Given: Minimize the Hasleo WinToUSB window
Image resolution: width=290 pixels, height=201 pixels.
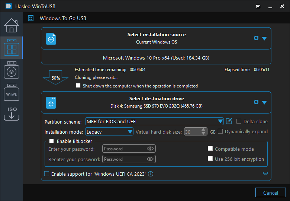Looking at the screenshot, I should pyautogui.click(x=270, y=7).
